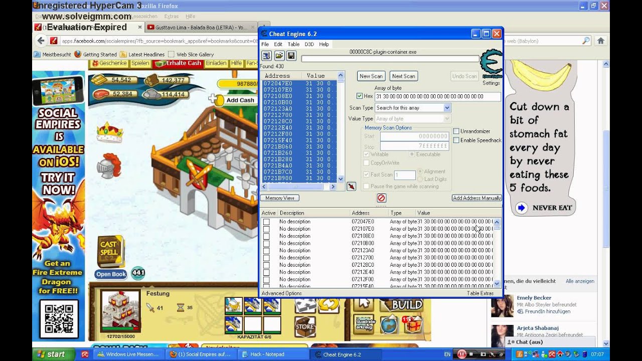
Task: Click the food meat resource icon
Action: point(100,94)
